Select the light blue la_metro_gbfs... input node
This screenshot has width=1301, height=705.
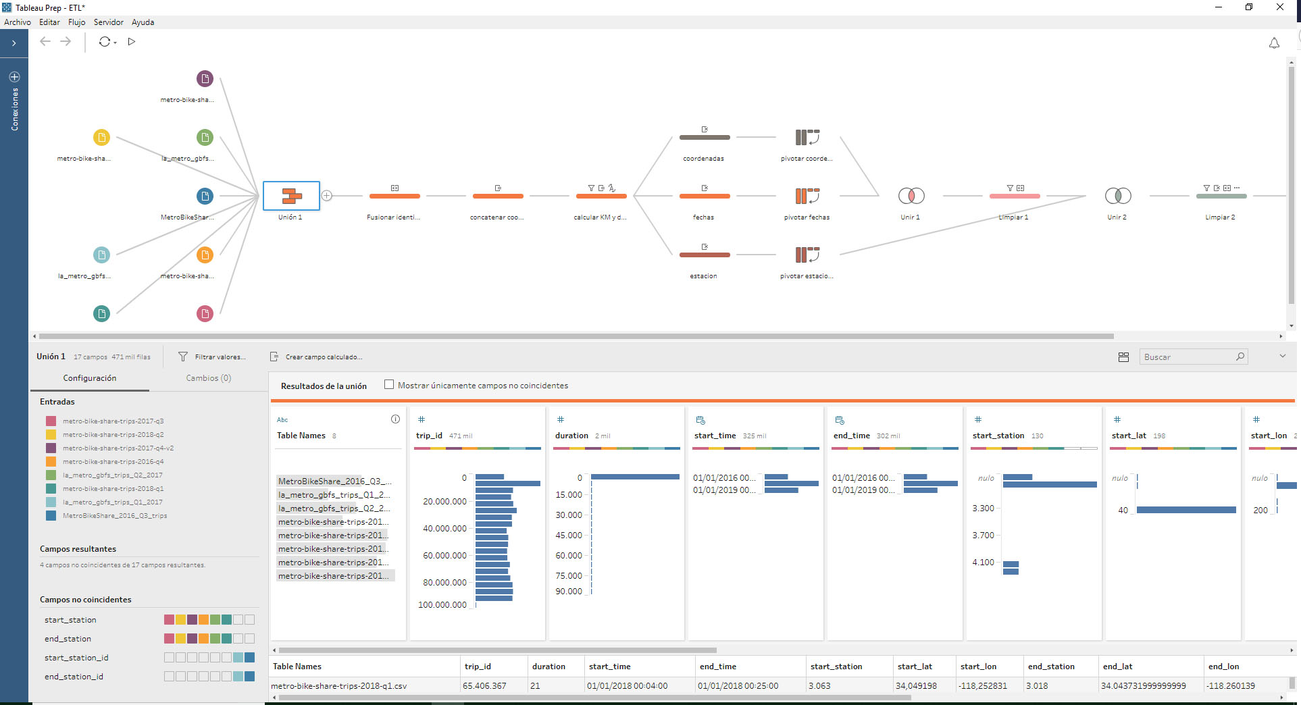click(x=101, y=255)
